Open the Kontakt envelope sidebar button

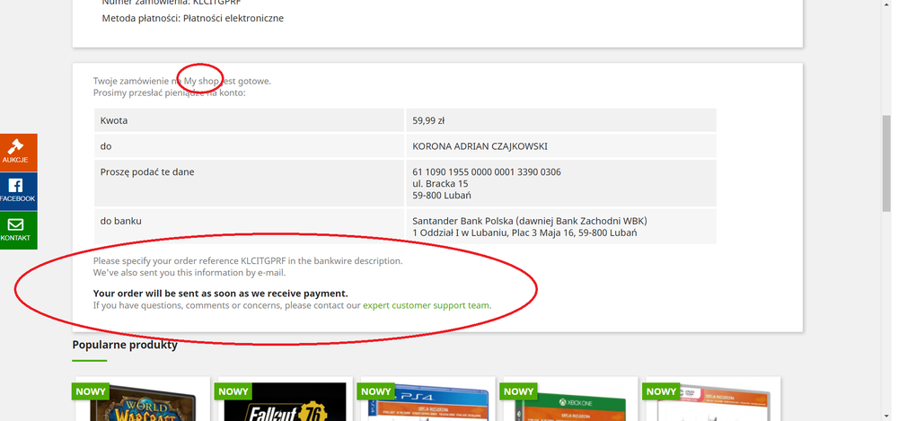pyautogui.click(x=18, y=231)
